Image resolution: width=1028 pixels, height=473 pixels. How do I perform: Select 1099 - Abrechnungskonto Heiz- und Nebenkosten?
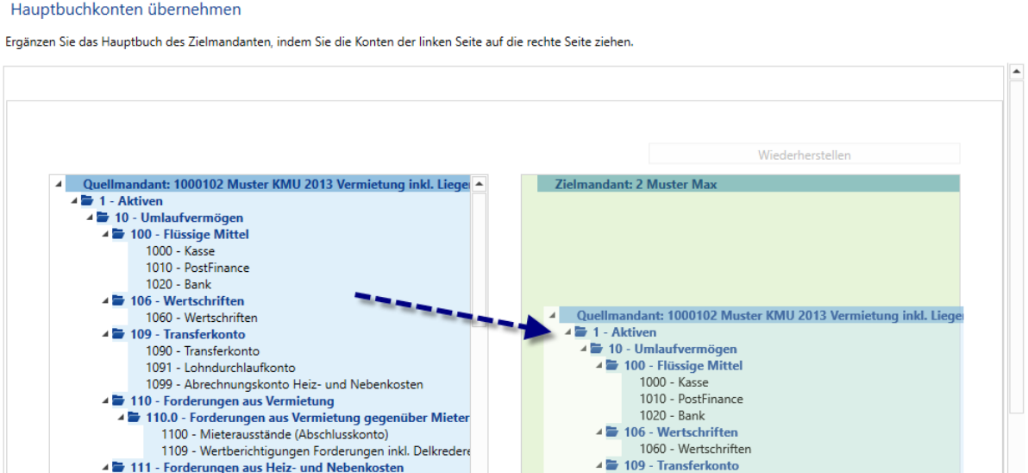click(285, 384)
